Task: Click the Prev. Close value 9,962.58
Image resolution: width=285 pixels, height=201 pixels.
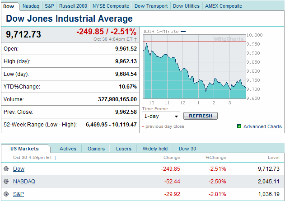Action: coord(126,112)
